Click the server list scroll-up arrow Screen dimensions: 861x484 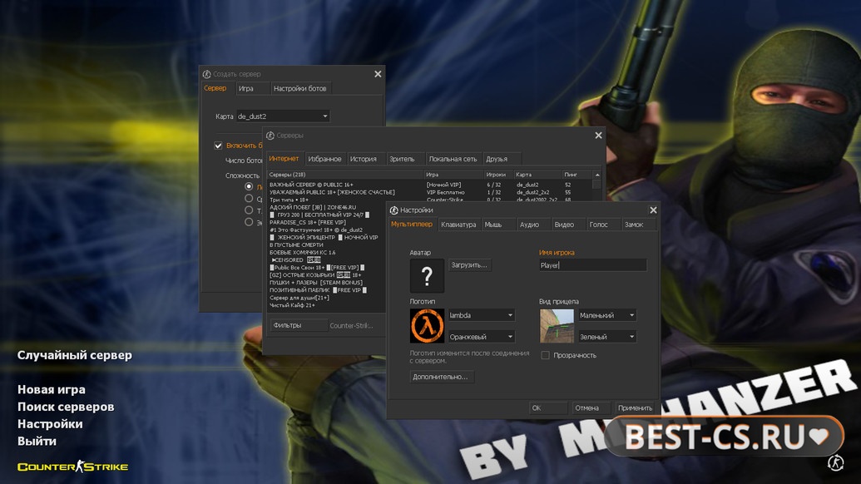point(597,175)
